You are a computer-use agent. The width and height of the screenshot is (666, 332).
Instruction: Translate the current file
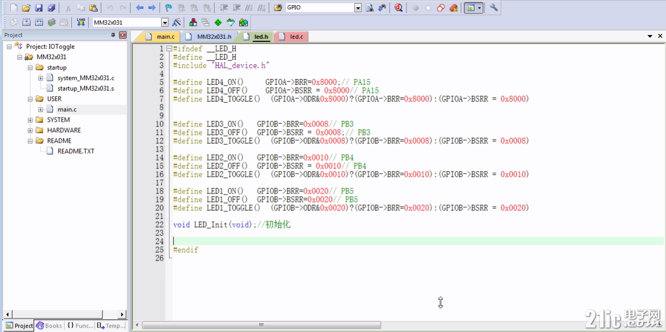click(14, 23)
